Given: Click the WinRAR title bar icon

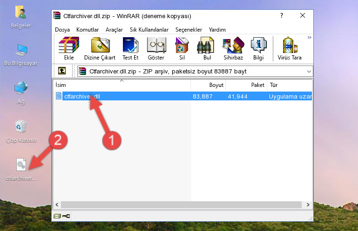Looking at the screenshot, I should pos(57,16).
